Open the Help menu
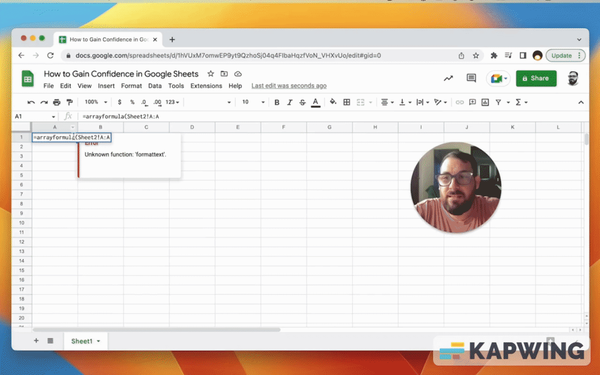 coord(235,86)
